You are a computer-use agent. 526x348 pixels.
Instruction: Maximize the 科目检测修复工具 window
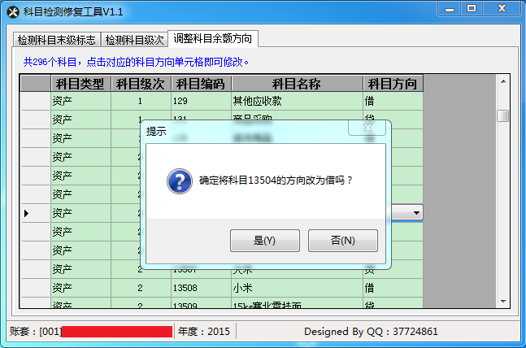point(472,9)
